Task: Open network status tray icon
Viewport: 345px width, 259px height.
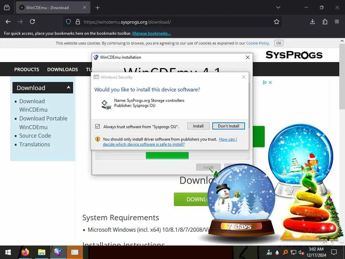Action: [x=293, y=252]
